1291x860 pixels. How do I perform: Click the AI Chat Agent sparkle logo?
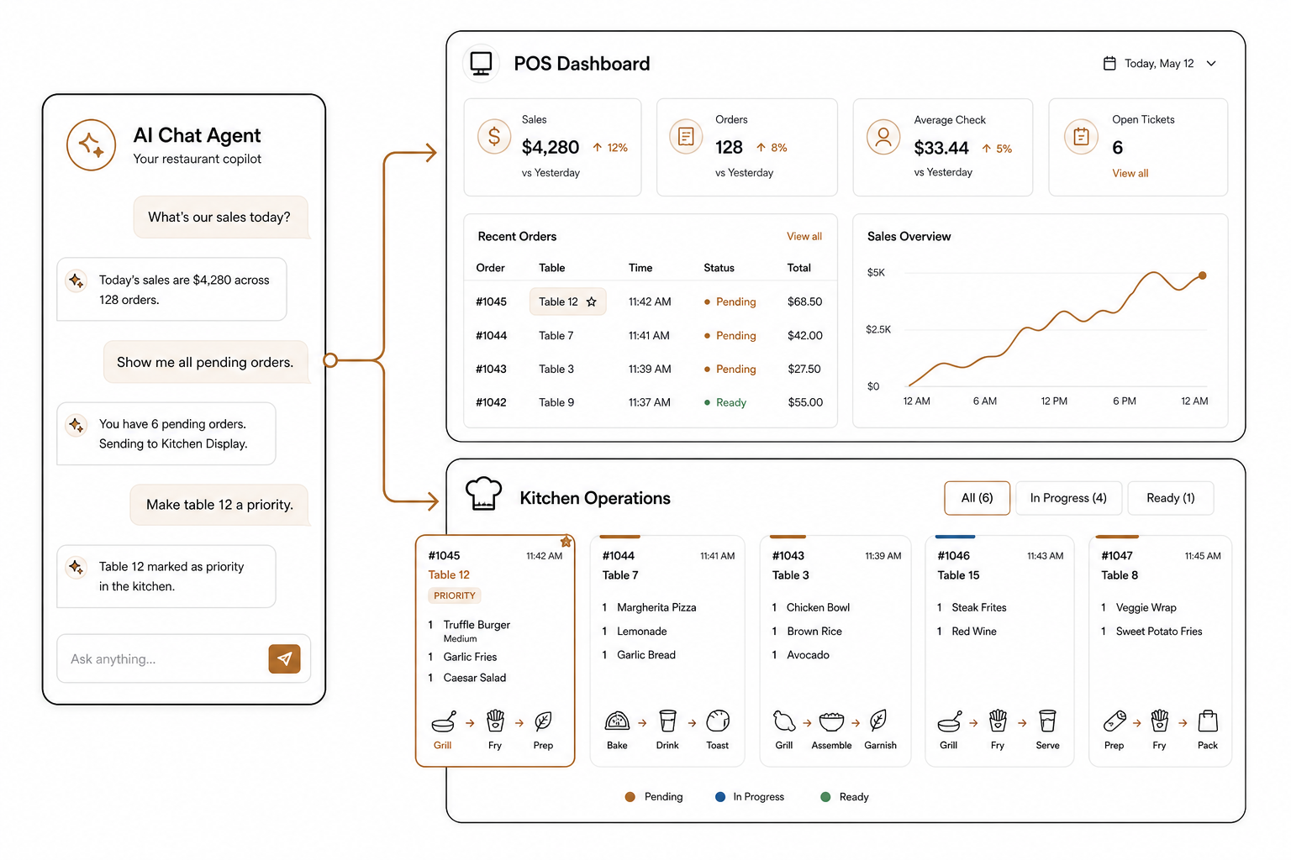pyautogui.click(x=92, y=144)
